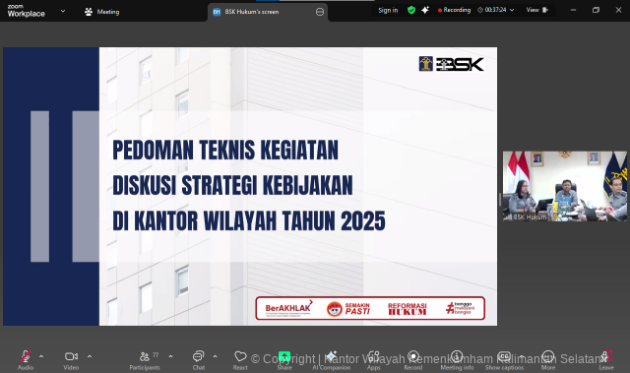
Task: Click the green encryption shield icon
Action: (x=411, y=10)
